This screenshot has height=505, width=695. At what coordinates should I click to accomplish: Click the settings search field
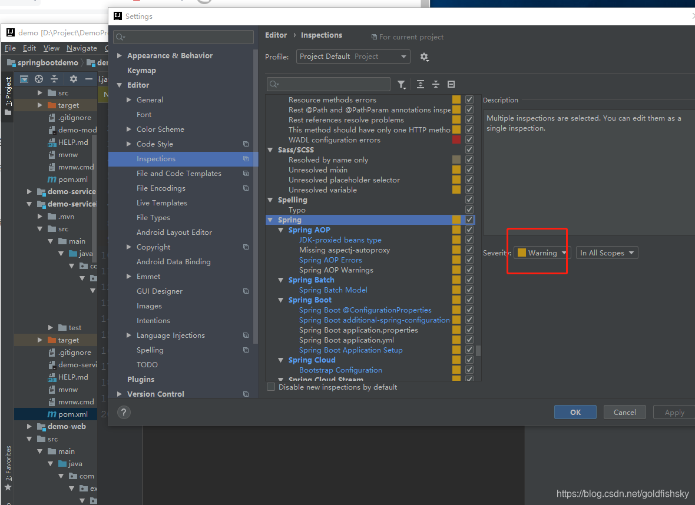coord(184,36)
